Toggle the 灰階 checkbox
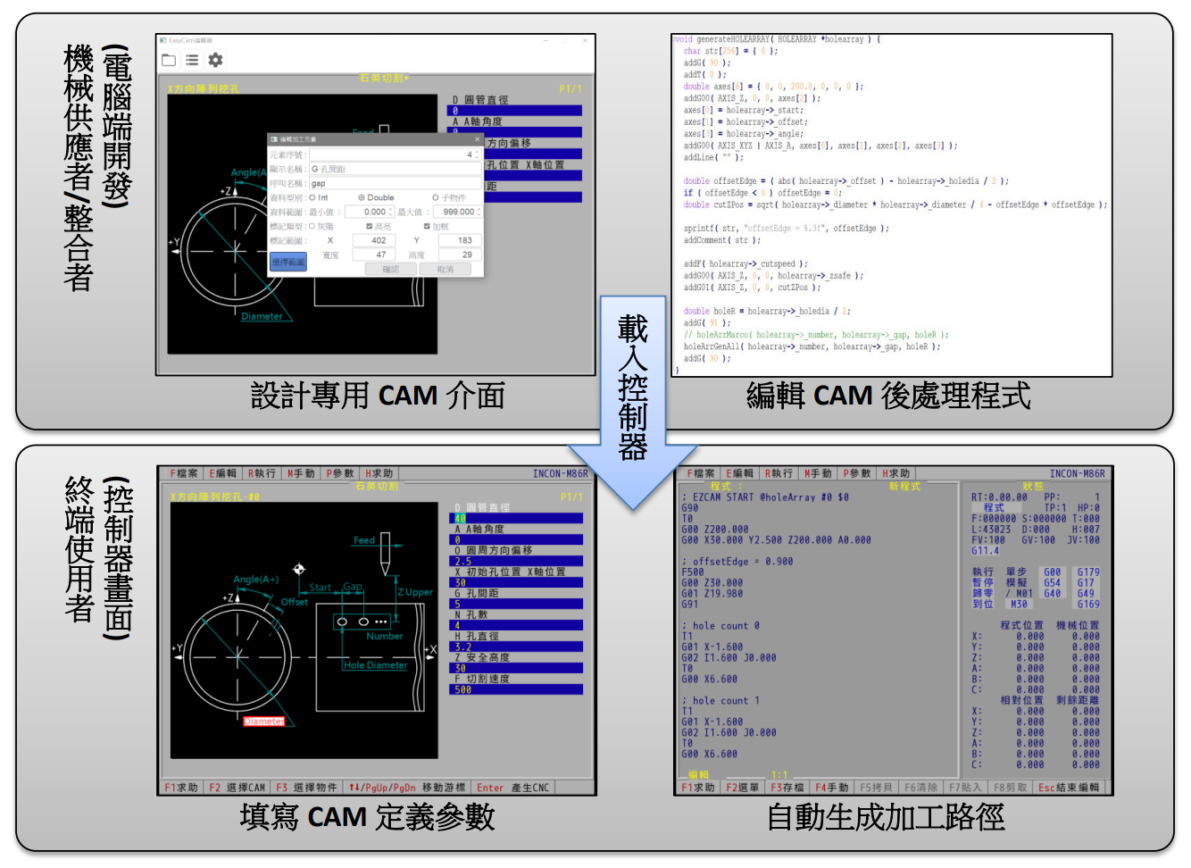This screenshot has height=868, width=1191. click(x=312, y=227)
